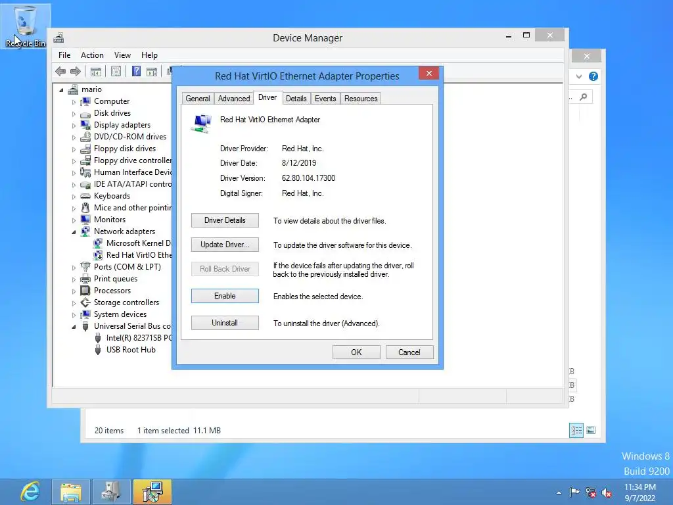Expand the Monitors node
This screenshot has height=505, width=673.
74,220
